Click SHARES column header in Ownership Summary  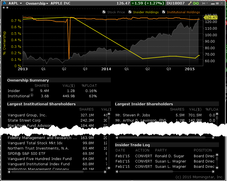42,85
